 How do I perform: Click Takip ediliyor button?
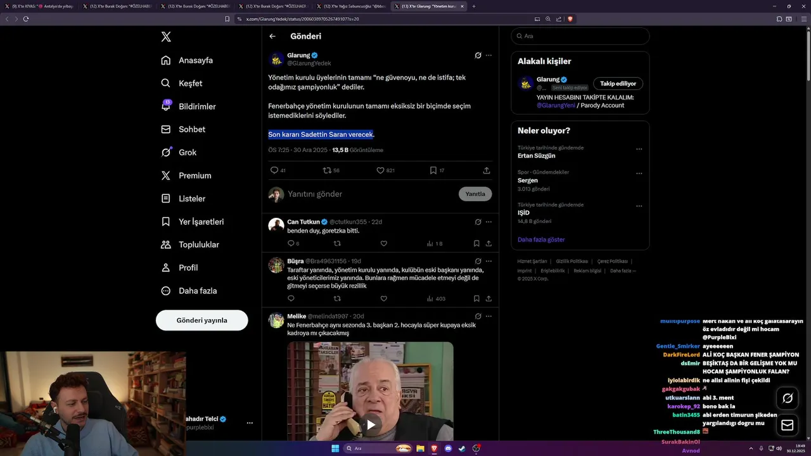tap(618, 84)
